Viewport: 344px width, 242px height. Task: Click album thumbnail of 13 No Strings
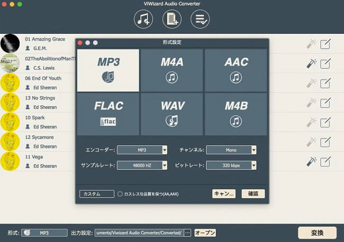(x=10, y=103)
